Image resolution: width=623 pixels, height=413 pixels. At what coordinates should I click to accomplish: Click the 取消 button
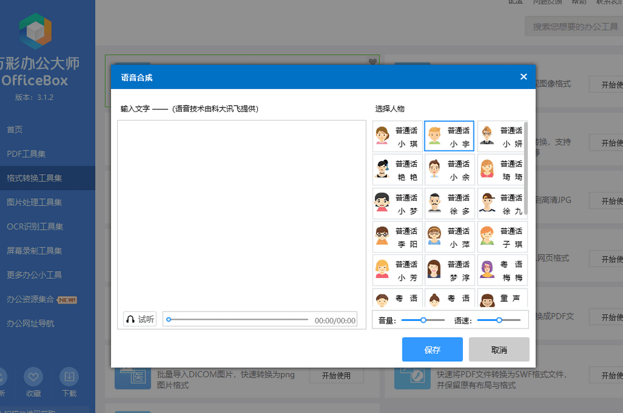pyautogui.click(x=499, y=350)
